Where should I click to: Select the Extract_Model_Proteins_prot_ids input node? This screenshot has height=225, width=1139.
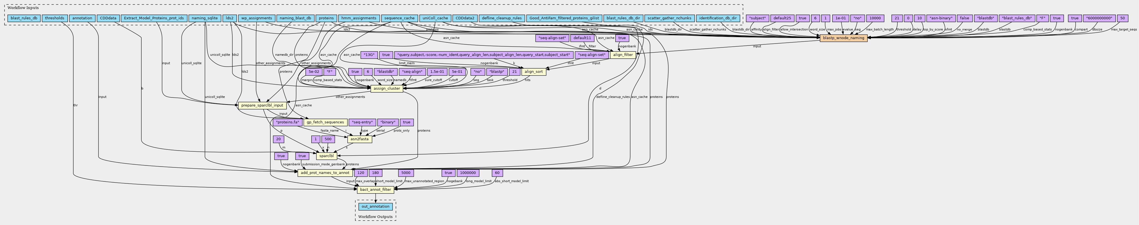click(153, 19)
